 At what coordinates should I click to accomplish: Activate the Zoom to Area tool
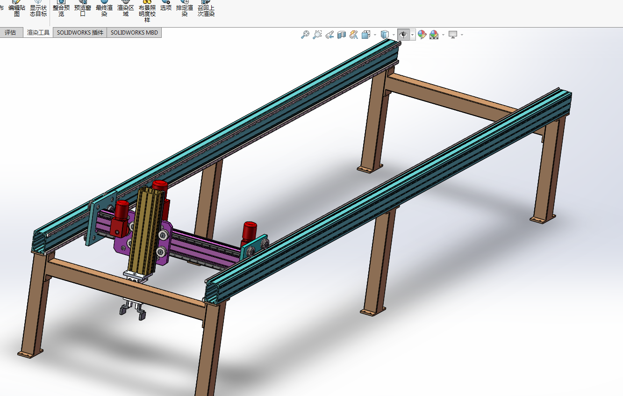pos(317,35)
